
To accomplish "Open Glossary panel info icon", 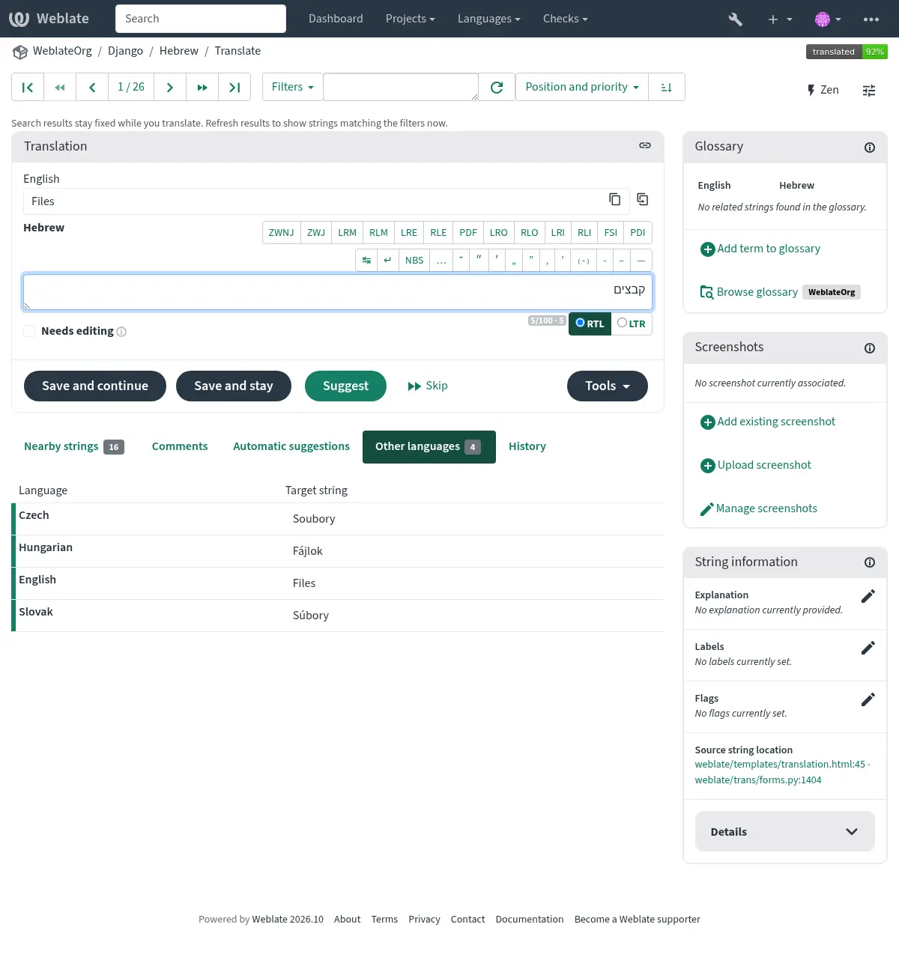I will pyautogui.click(x=870, y=148).
